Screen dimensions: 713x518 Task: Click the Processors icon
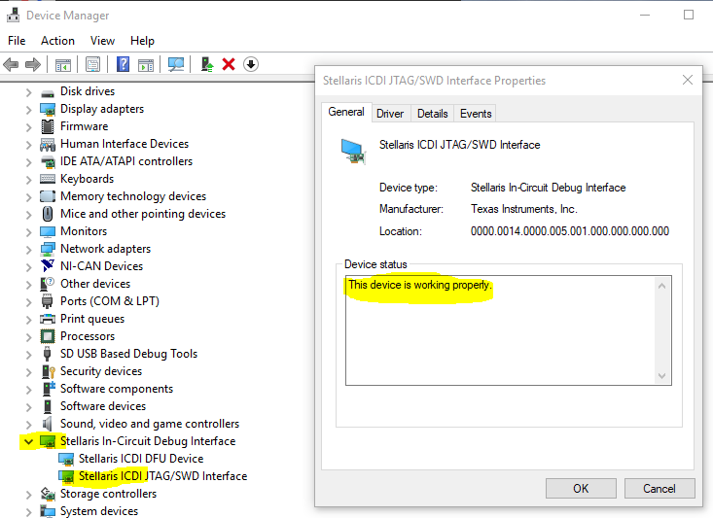click(48, 336)
